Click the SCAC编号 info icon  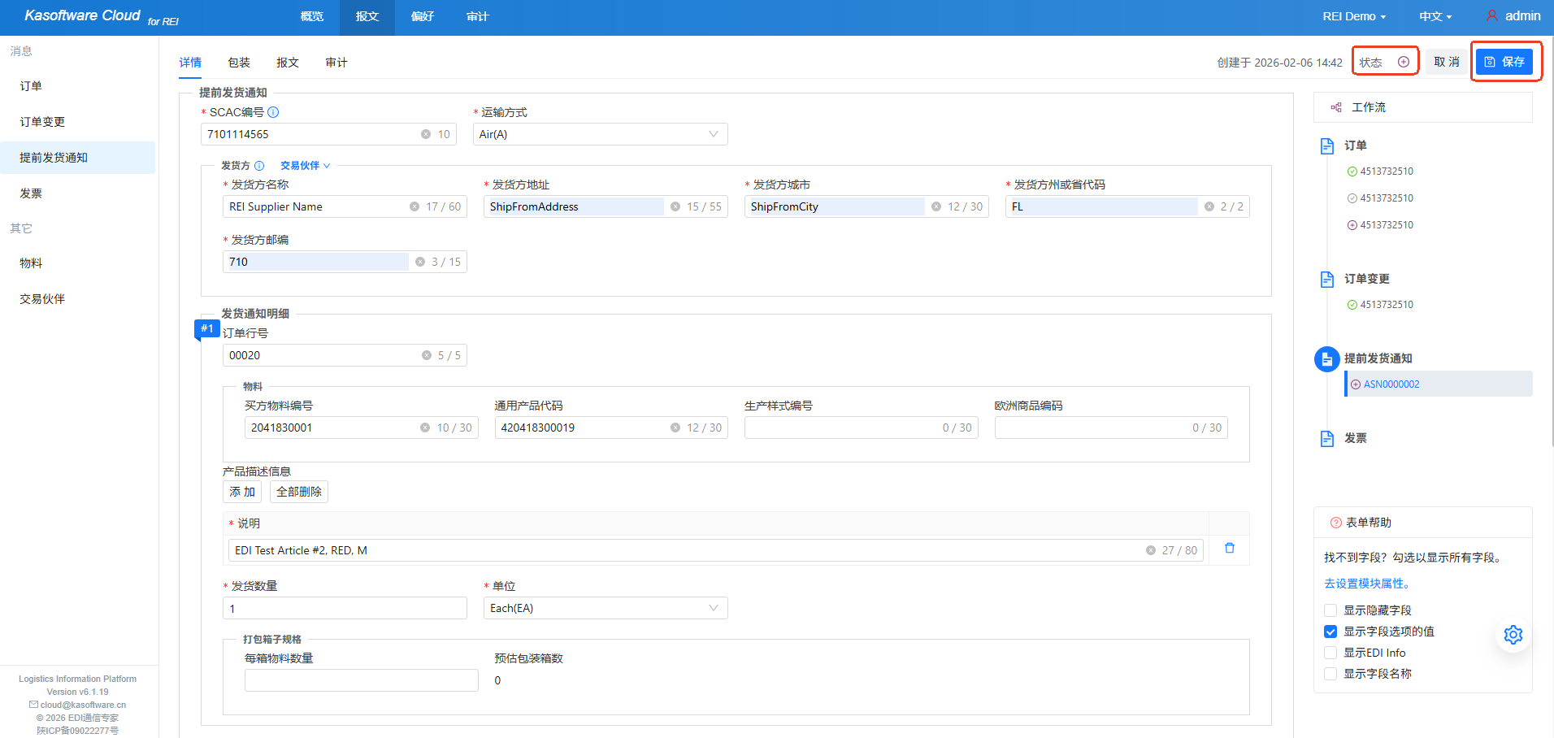coord(273,112)
